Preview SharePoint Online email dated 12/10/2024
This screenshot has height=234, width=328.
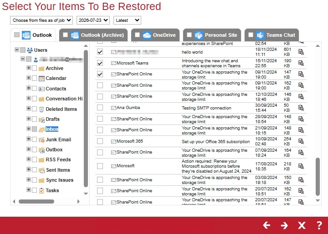click(301, 97)
